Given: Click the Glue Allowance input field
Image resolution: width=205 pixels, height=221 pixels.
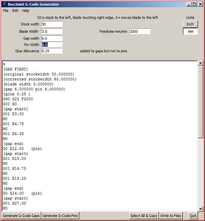Looking at the screenshot, I should click(52, 51).
